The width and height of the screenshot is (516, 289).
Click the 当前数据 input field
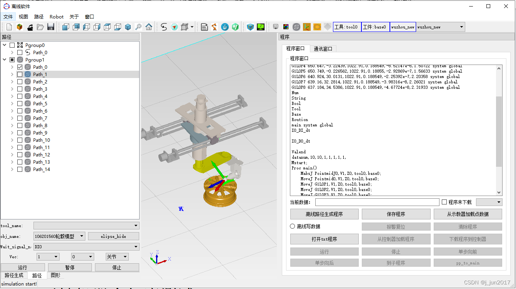pyautogui.click(x=377, y=202)
